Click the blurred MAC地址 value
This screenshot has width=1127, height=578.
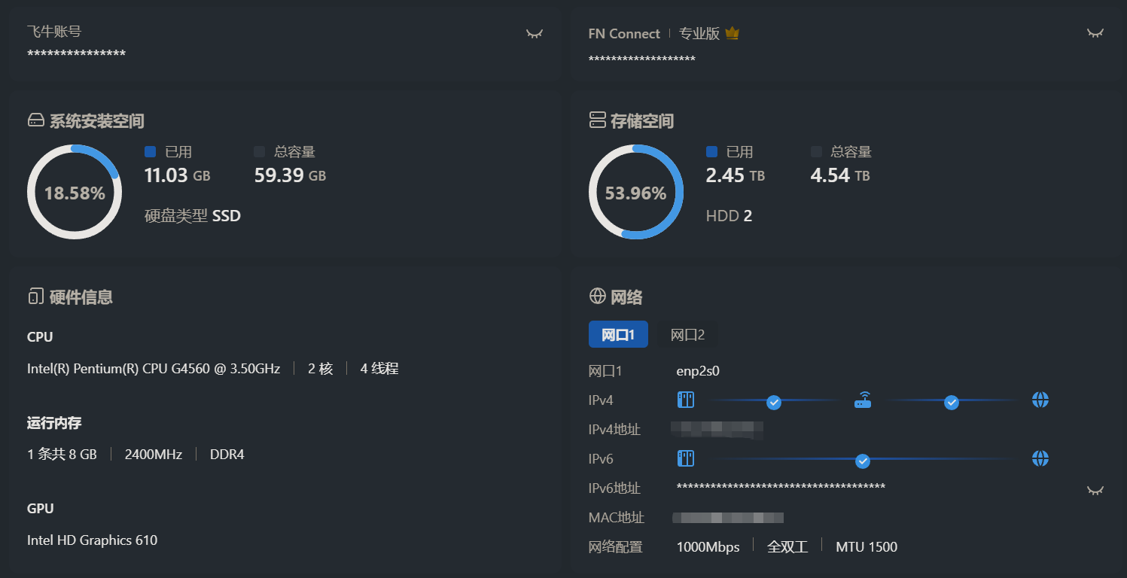[x=727, y=518]
